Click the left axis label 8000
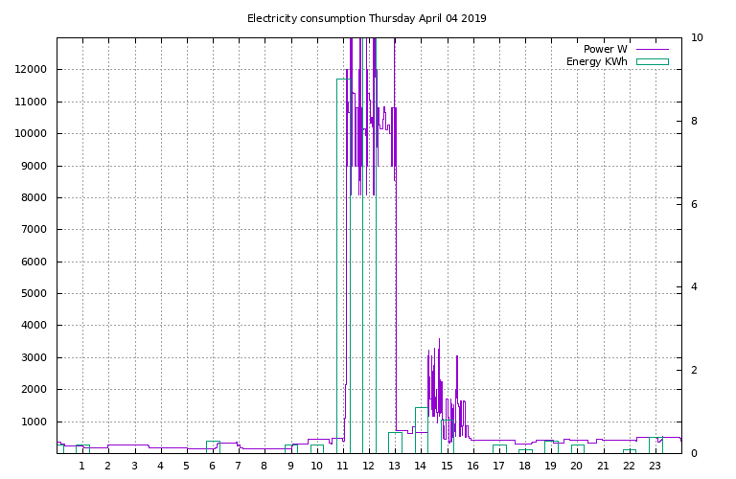This screenshot has width=736, height=479. tap(34, 197)
